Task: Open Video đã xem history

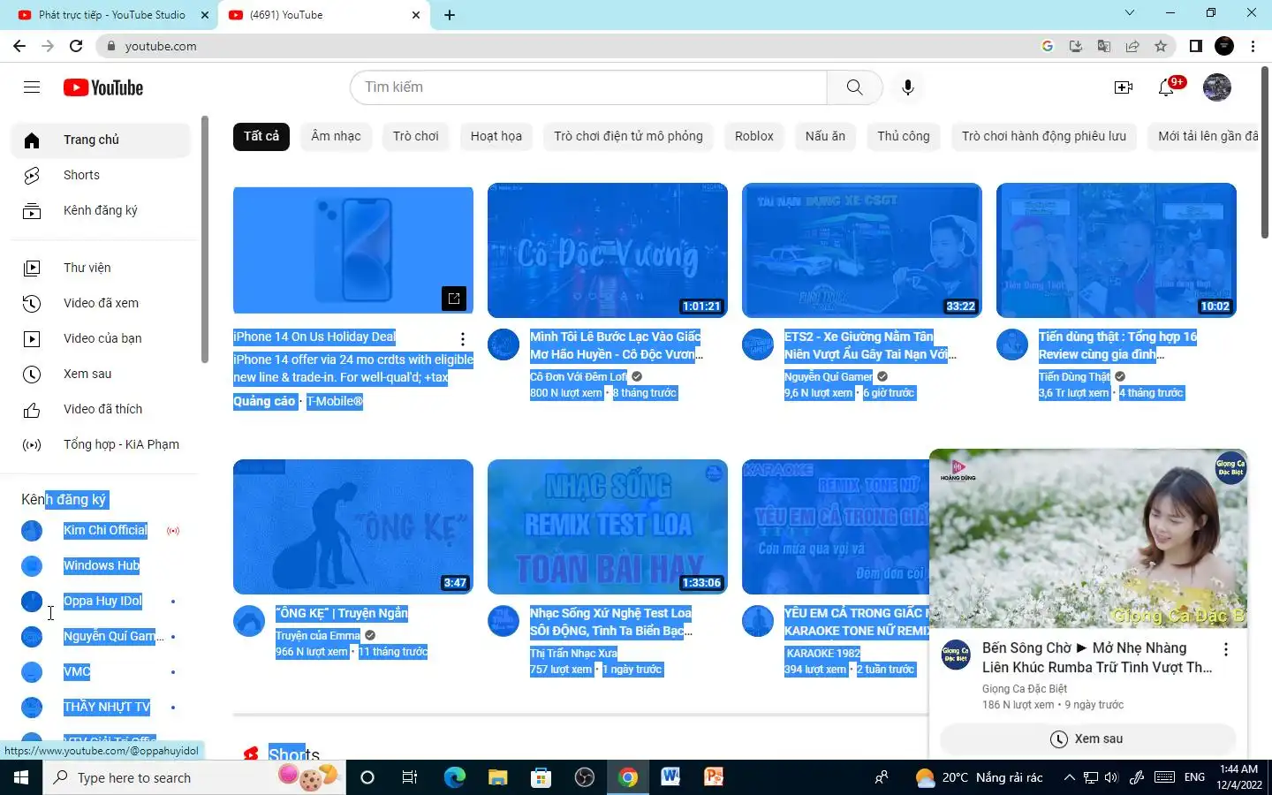Action: click(101, 303)
